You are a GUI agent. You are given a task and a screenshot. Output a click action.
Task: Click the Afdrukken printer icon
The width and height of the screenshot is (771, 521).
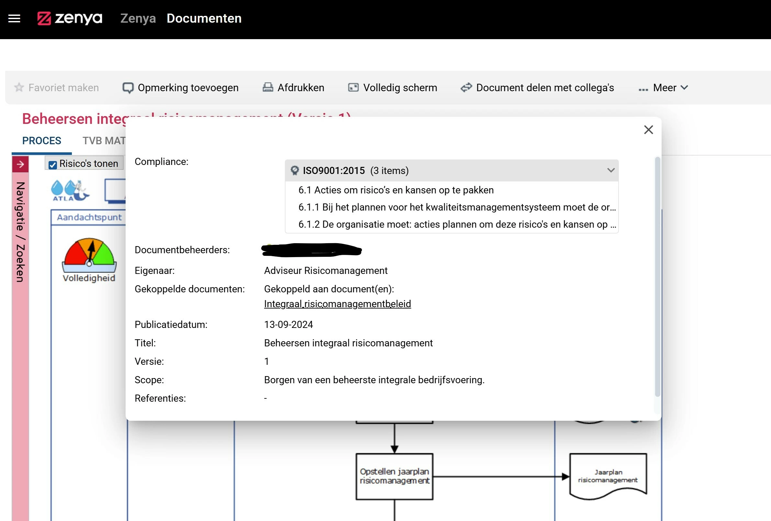point(268,88)
